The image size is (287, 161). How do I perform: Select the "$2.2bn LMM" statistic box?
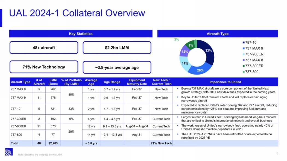coord(117,48)
